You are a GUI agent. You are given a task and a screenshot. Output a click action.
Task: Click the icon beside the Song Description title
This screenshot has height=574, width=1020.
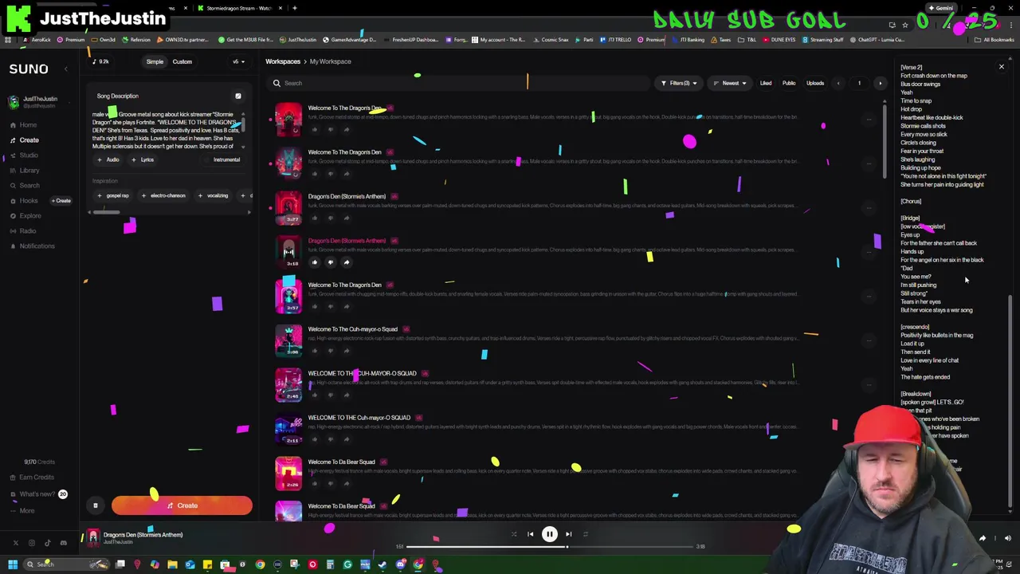click(x=237, y=96)
